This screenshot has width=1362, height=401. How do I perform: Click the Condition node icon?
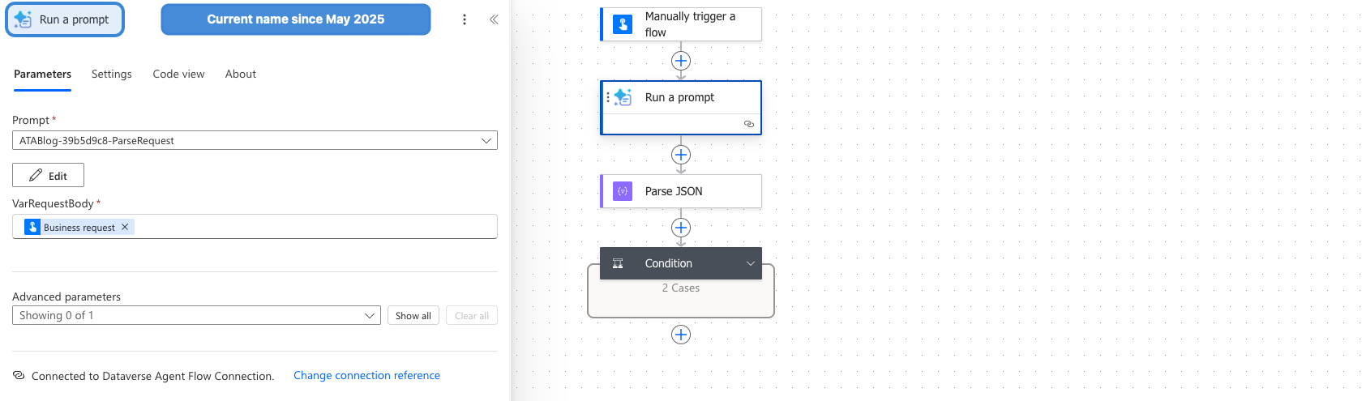618,263
